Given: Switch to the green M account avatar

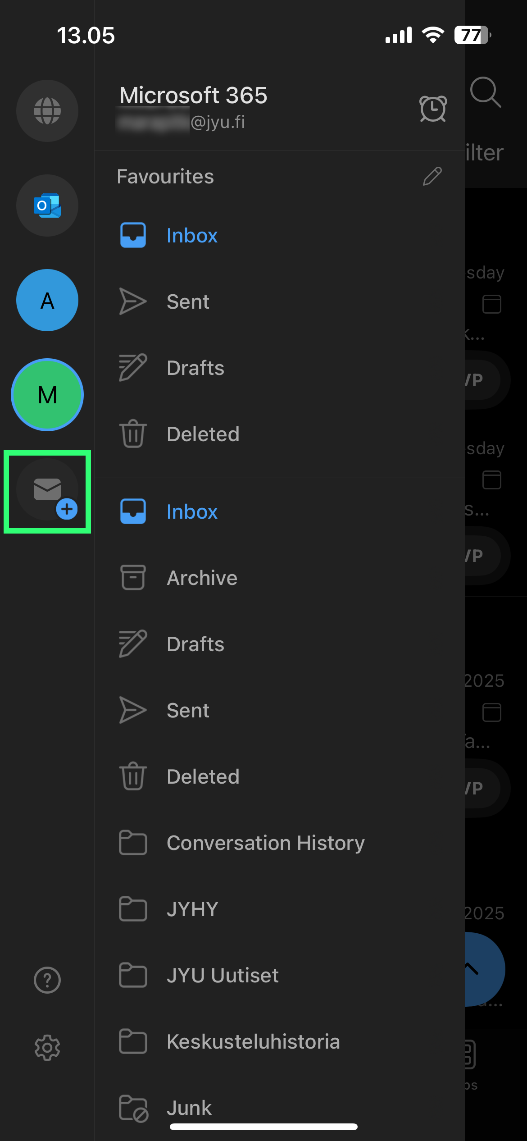Looking at the screenshot, I should 47,395.
